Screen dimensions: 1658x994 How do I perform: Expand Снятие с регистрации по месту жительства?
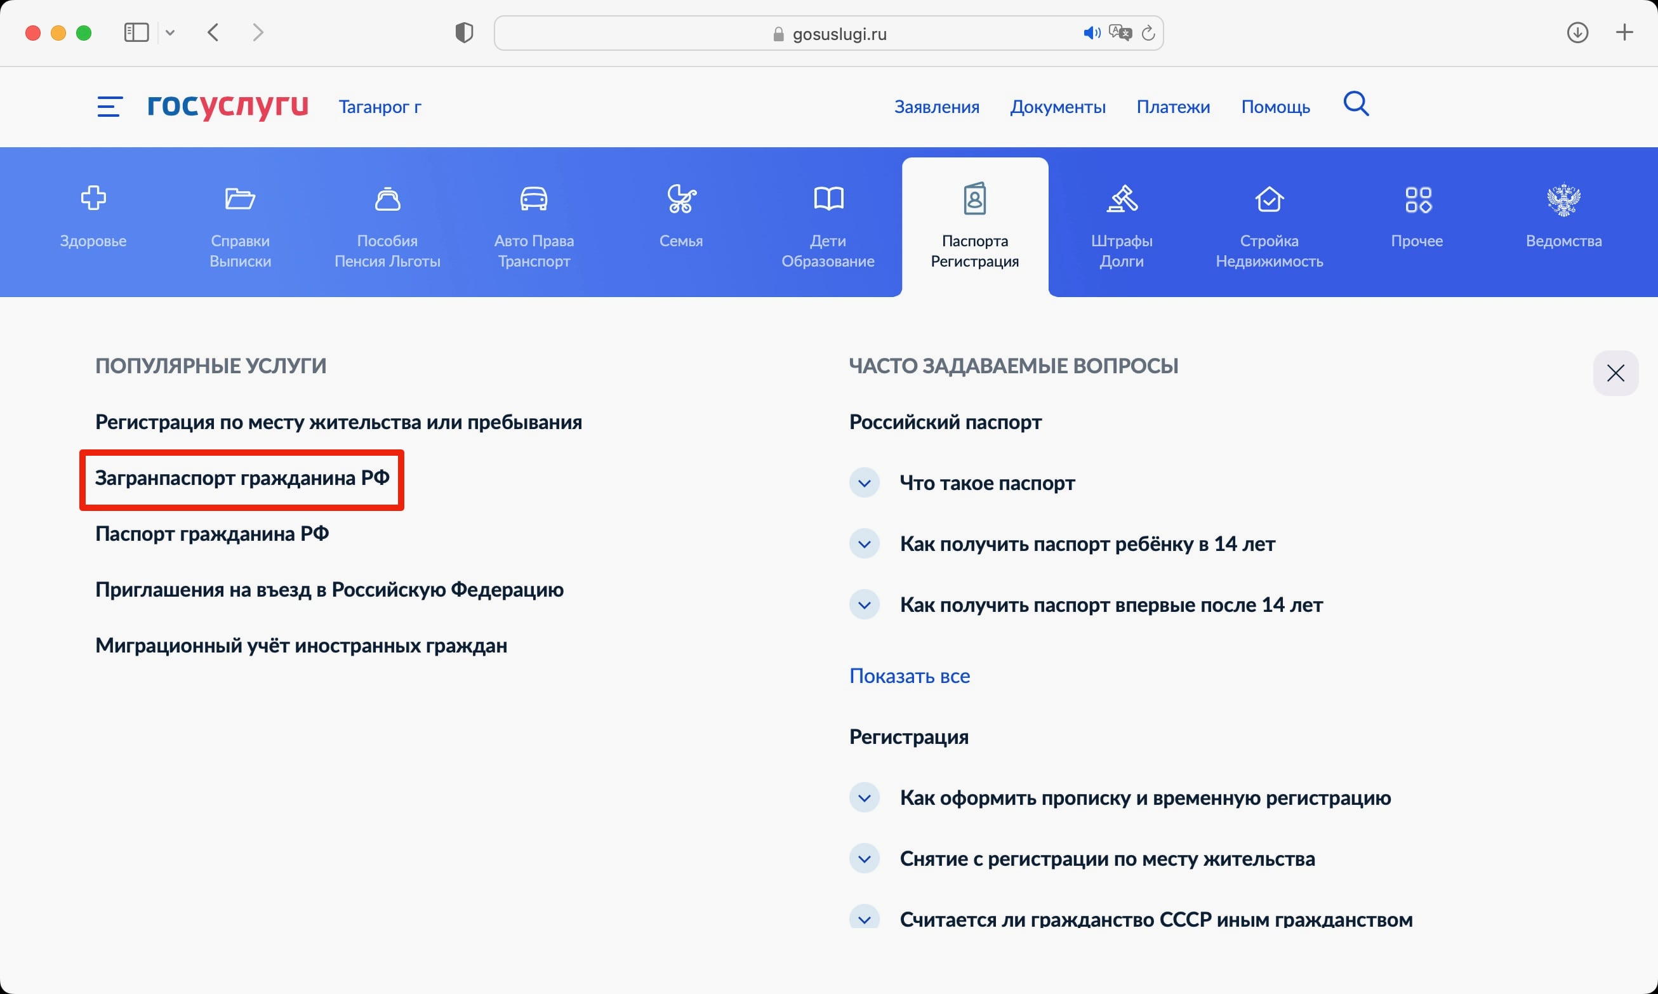click(x=864, y=859)
